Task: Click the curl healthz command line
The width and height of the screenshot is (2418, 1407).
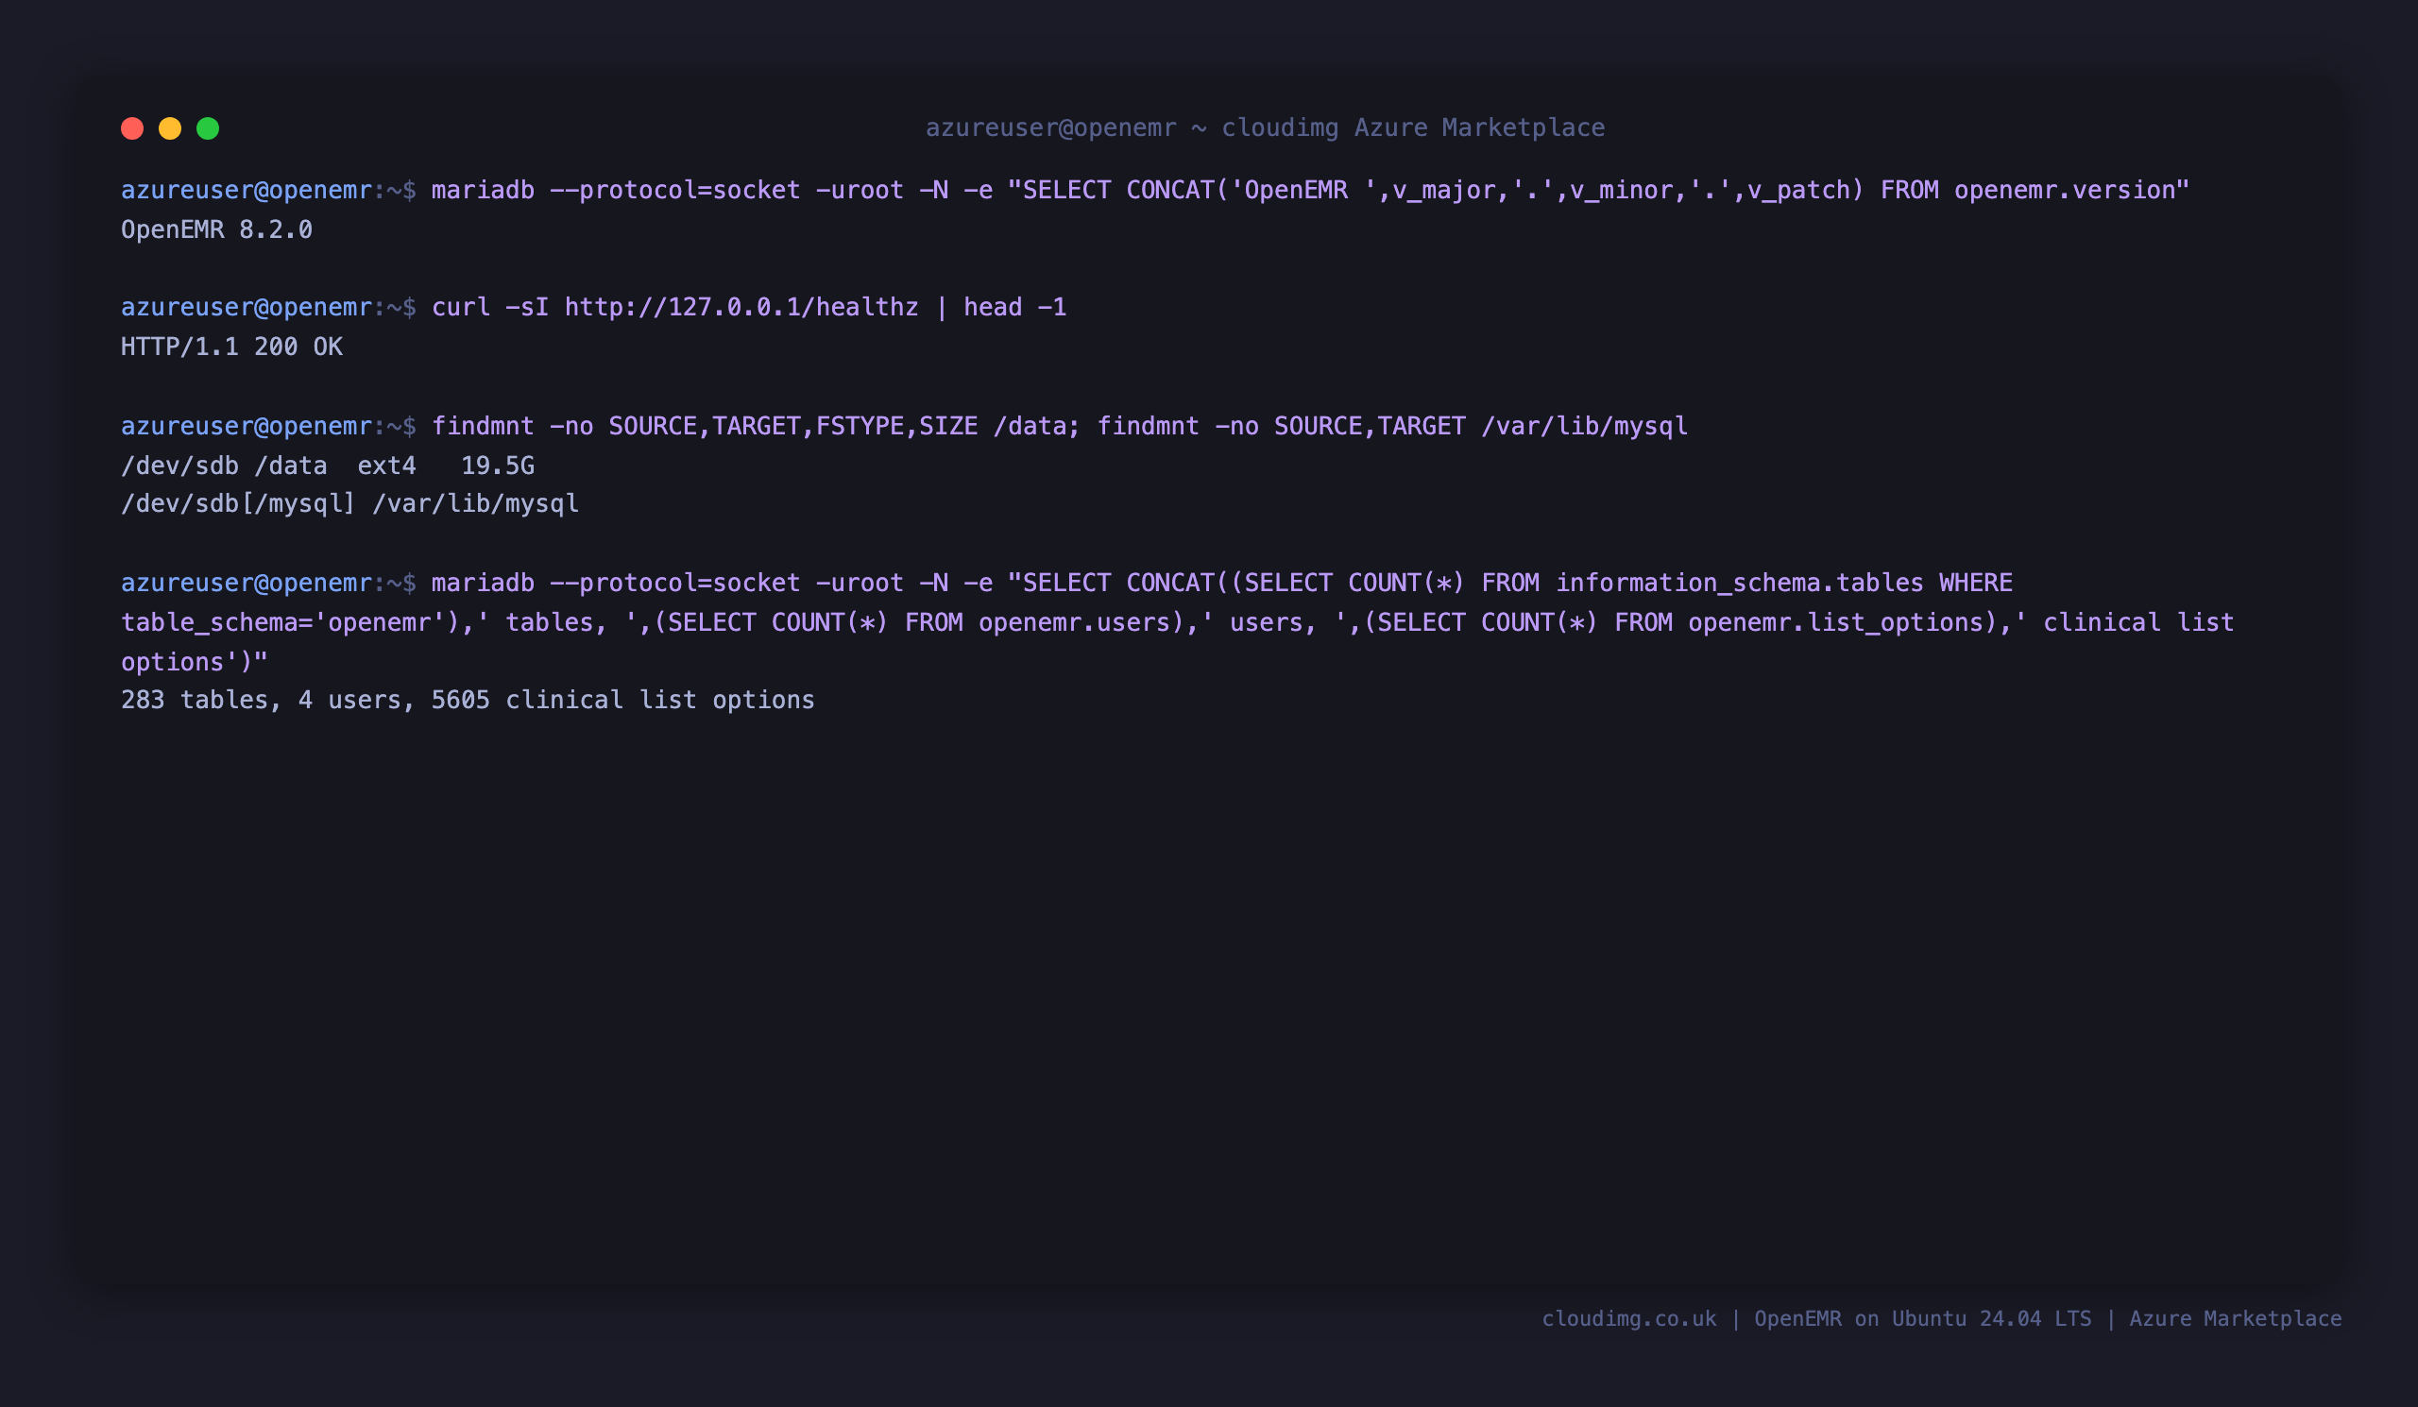Action: pos(748,307)
